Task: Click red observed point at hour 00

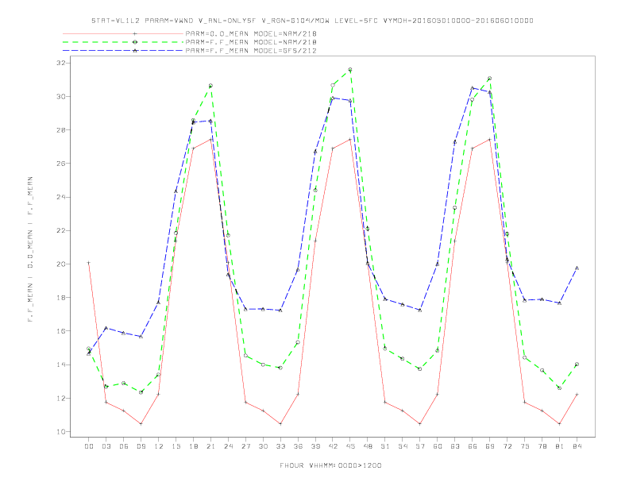Action: [x=89, y=263]
